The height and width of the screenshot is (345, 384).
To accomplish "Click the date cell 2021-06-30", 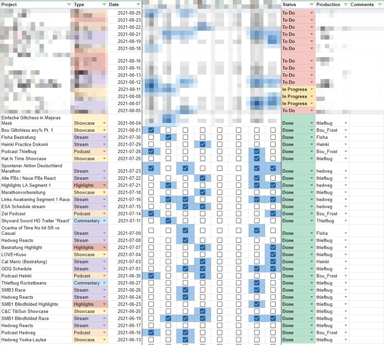I will click(125, 276).
